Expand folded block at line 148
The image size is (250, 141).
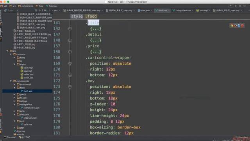click(x=70, y=40)
